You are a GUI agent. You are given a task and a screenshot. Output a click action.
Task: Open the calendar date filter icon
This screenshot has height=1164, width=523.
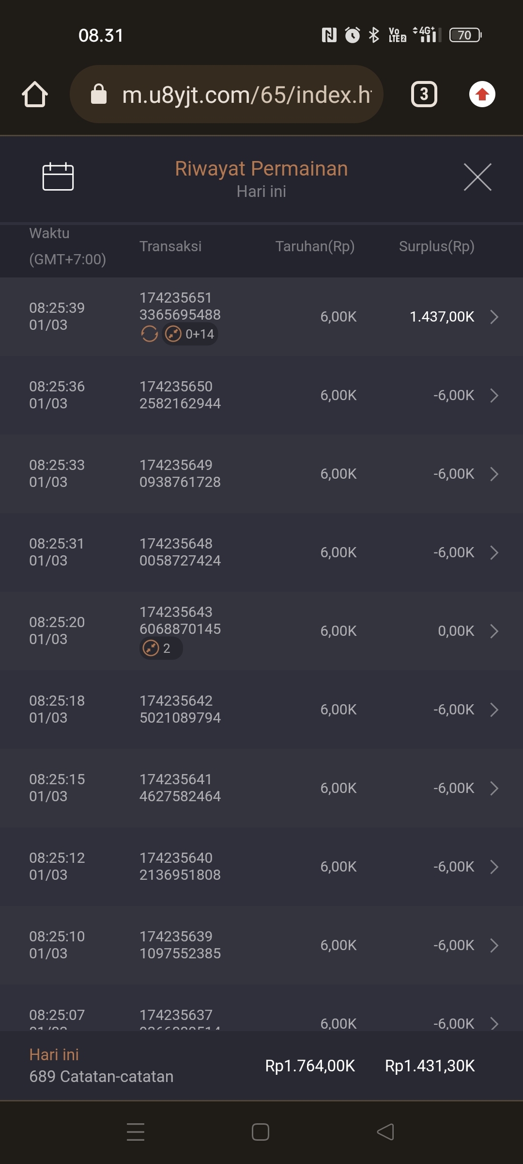pos(58,177)
